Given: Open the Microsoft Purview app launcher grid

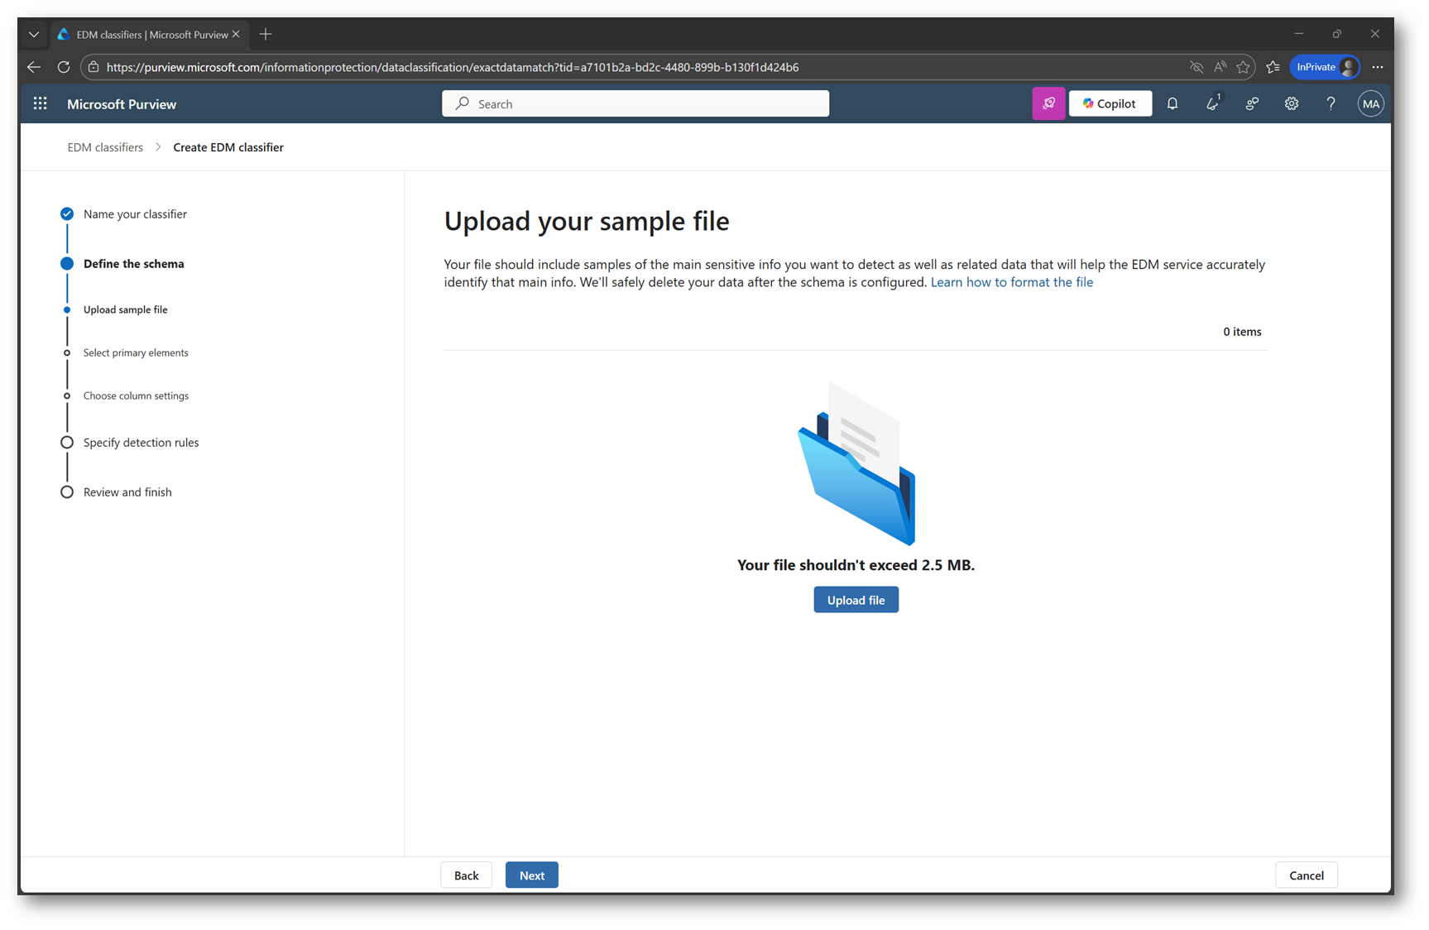Looking at the screenshot, I should click(x=40, y=103).
